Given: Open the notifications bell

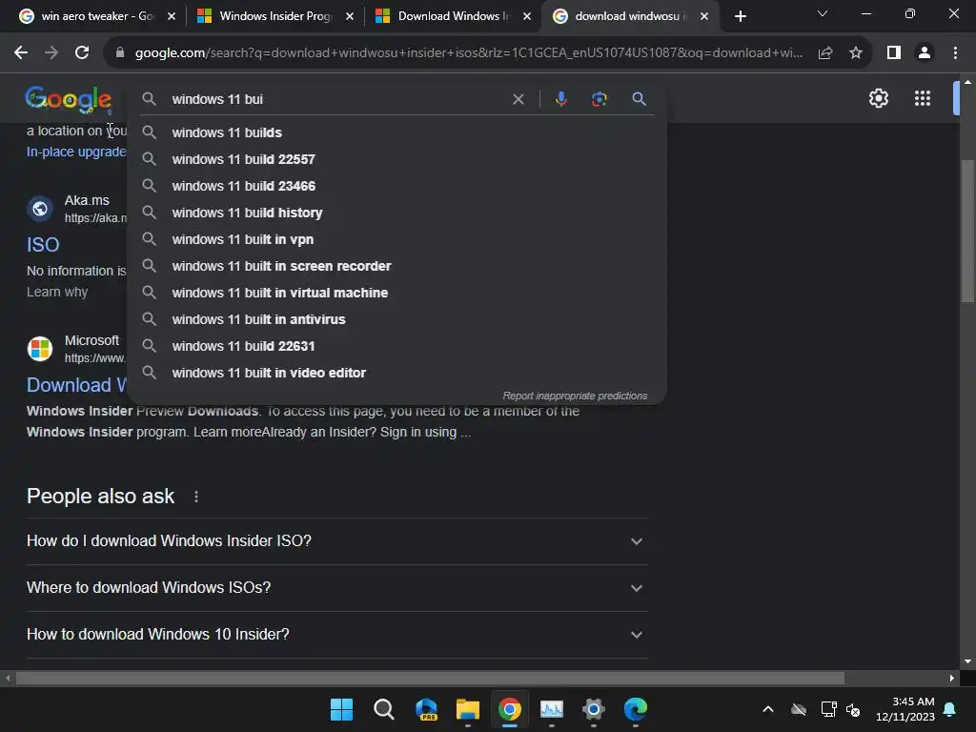Looking at the screenshot, I should pos(950,709).
